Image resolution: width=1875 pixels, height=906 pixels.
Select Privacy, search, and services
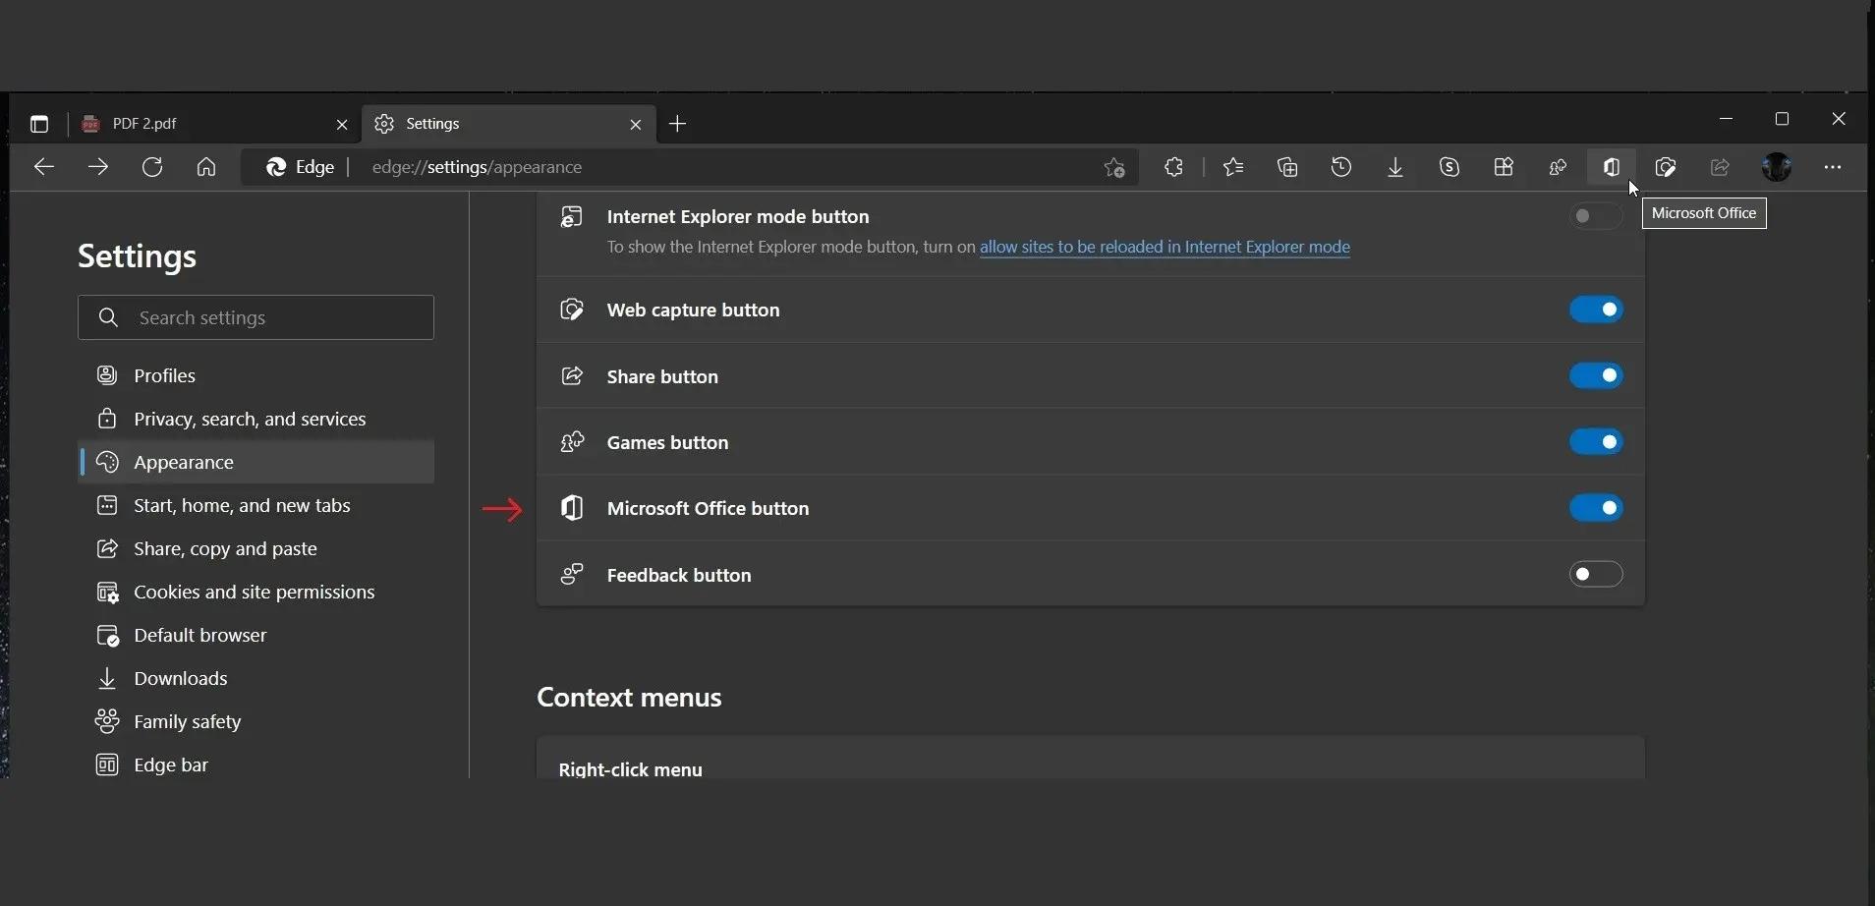(x=250, y=419)
